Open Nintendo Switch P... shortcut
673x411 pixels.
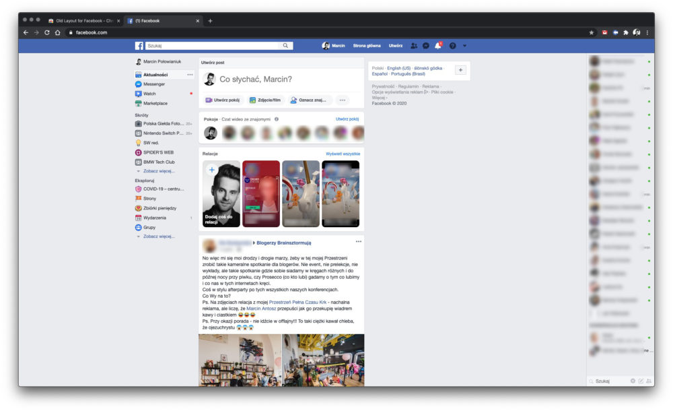click(x=163, y=133)
